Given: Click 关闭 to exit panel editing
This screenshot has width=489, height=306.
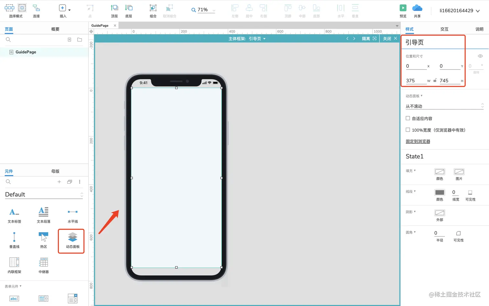Looking at the screenshot, I should pos(390,39).
